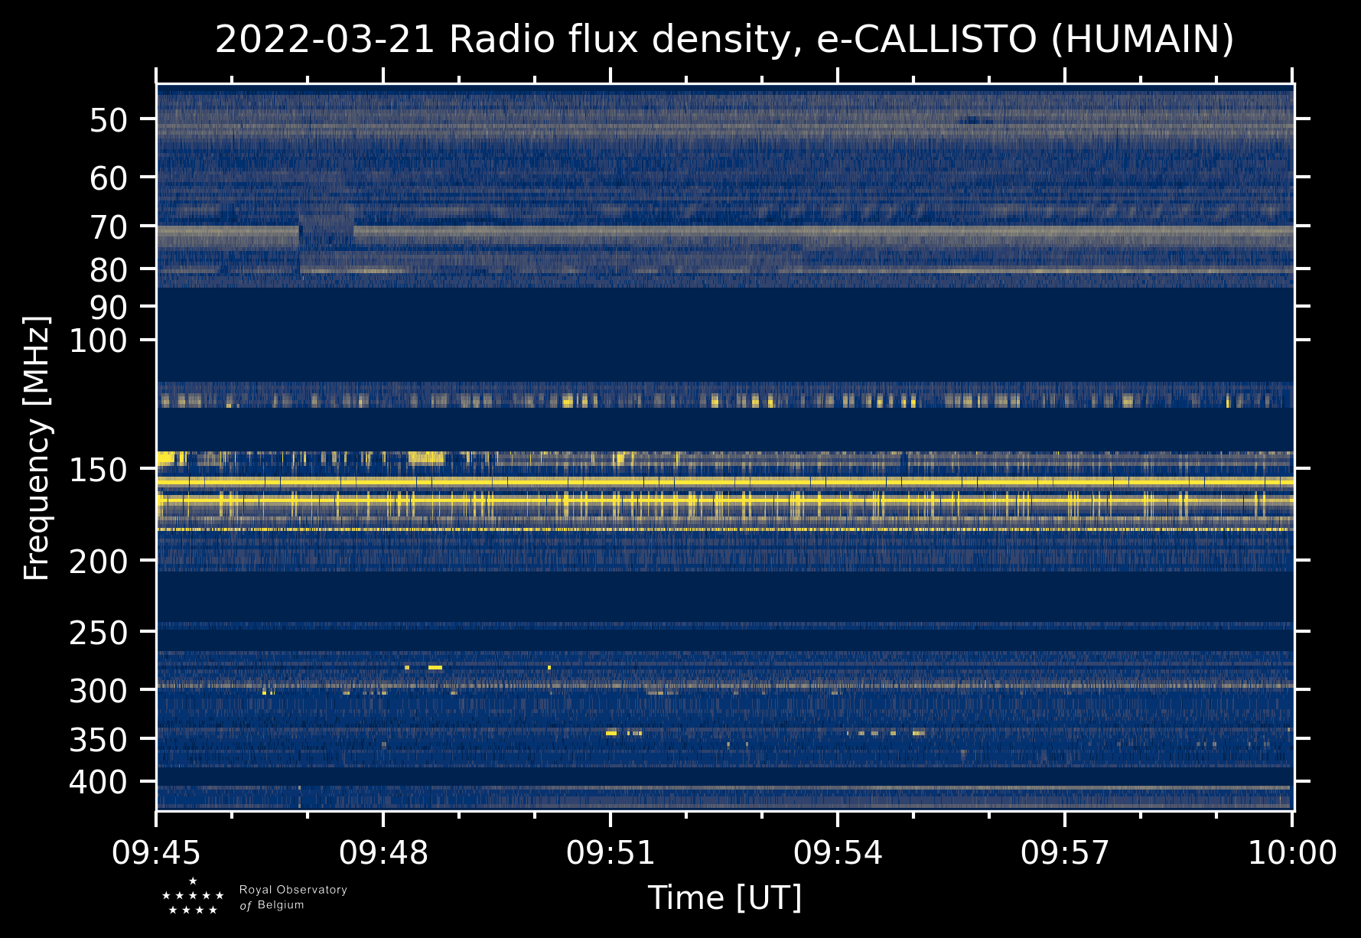Click the Time [UT] axis label
Image resolution: width=1361 pixels, height=938 pixels.
coord(724,897)
